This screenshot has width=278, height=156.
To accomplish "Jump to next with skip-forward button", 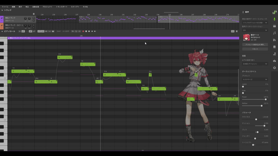I will [x=95, y=31].
